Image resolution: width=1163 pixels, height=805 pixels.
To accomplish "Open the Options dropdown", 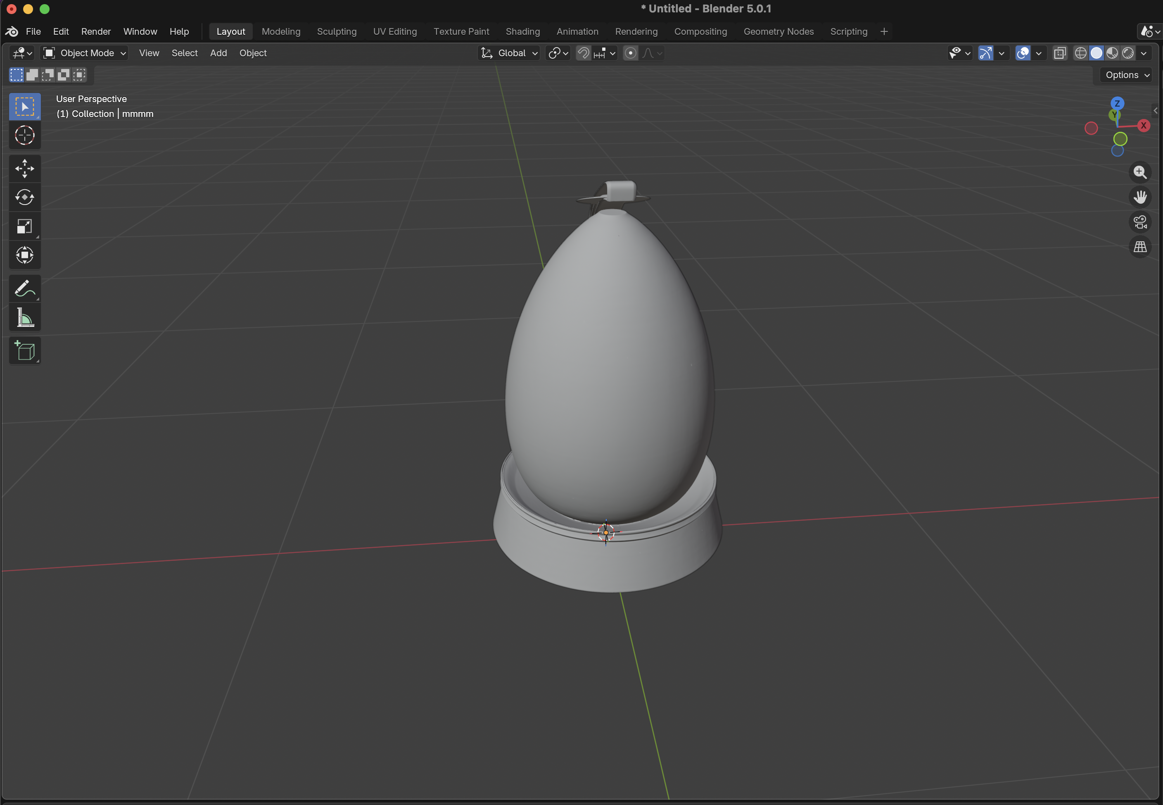I will (1127, 75).
